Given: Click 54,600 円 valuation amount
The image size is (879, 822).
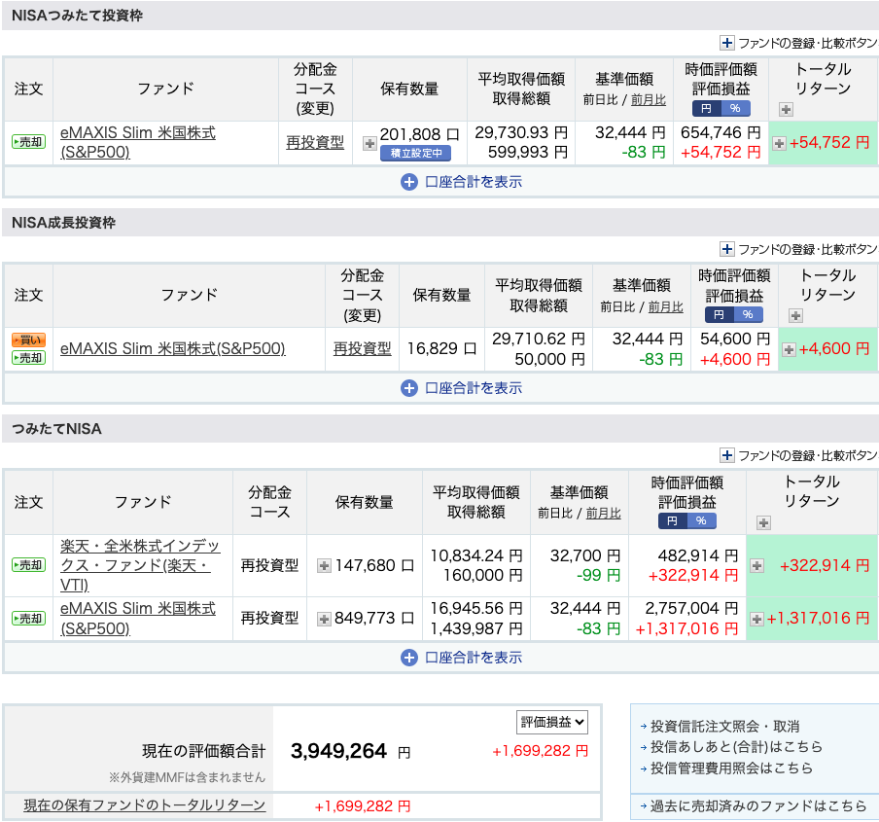Looking at the screenshot, I should (x=735, y=340).
